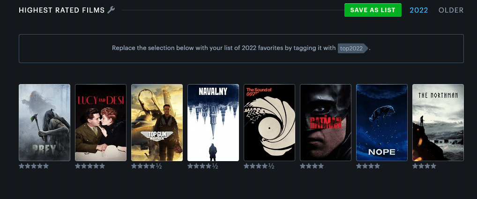Switch to the 2022 tab

[418, 10]
